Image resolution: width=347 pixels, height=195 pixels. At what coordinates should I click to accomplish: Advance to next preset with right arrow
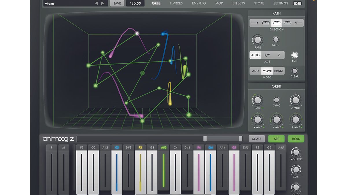coord(103,3)
